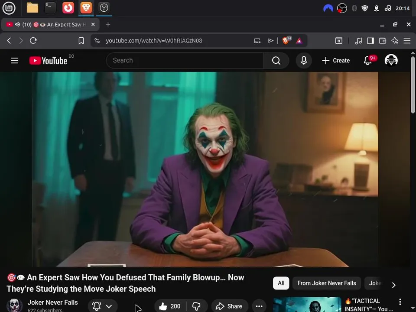416x312 pixels.
Task: Open more actions three-dot menu
Action: tap(259, 306)
